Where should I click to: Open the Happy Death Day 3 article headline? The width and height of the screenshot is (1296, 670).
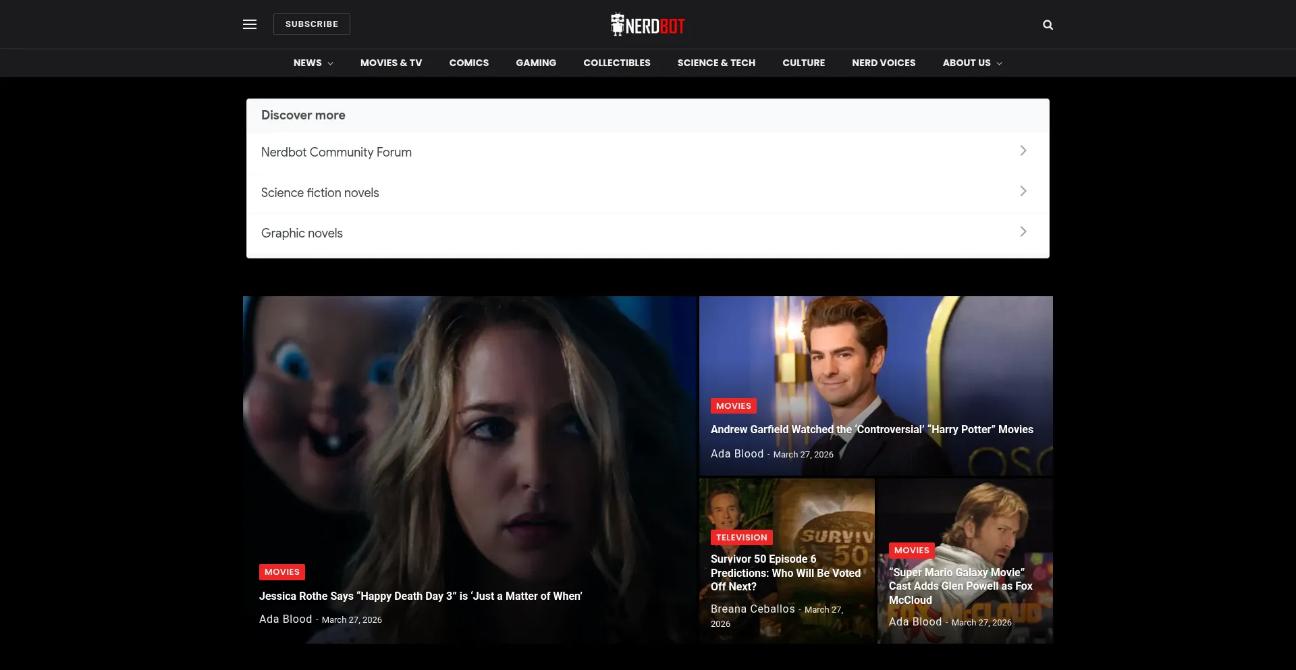(x=421, y=596)
